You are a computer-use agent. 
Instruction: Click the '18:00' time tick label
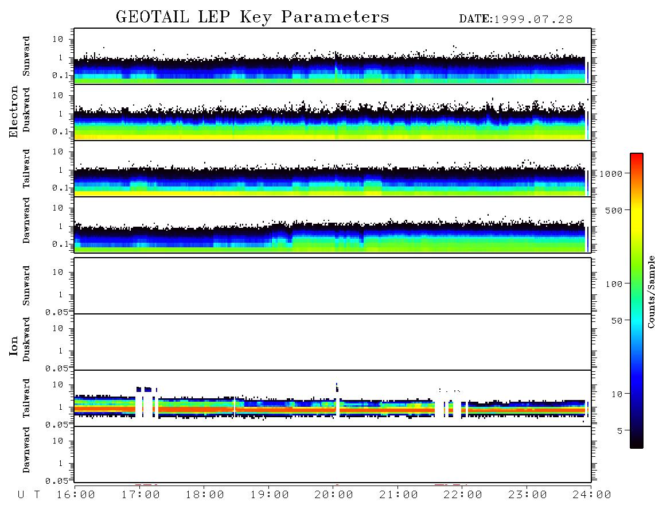[x=205, y=495]
